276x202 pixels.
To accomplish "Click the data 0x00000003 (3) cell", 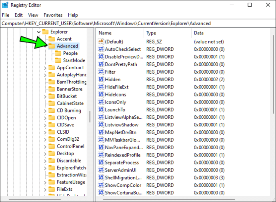I will (209, 178).
